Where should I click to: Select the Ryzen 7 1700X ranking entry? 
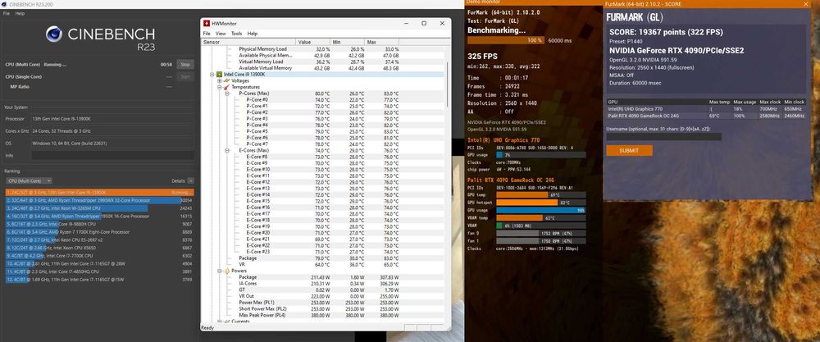tap(99, 231)
